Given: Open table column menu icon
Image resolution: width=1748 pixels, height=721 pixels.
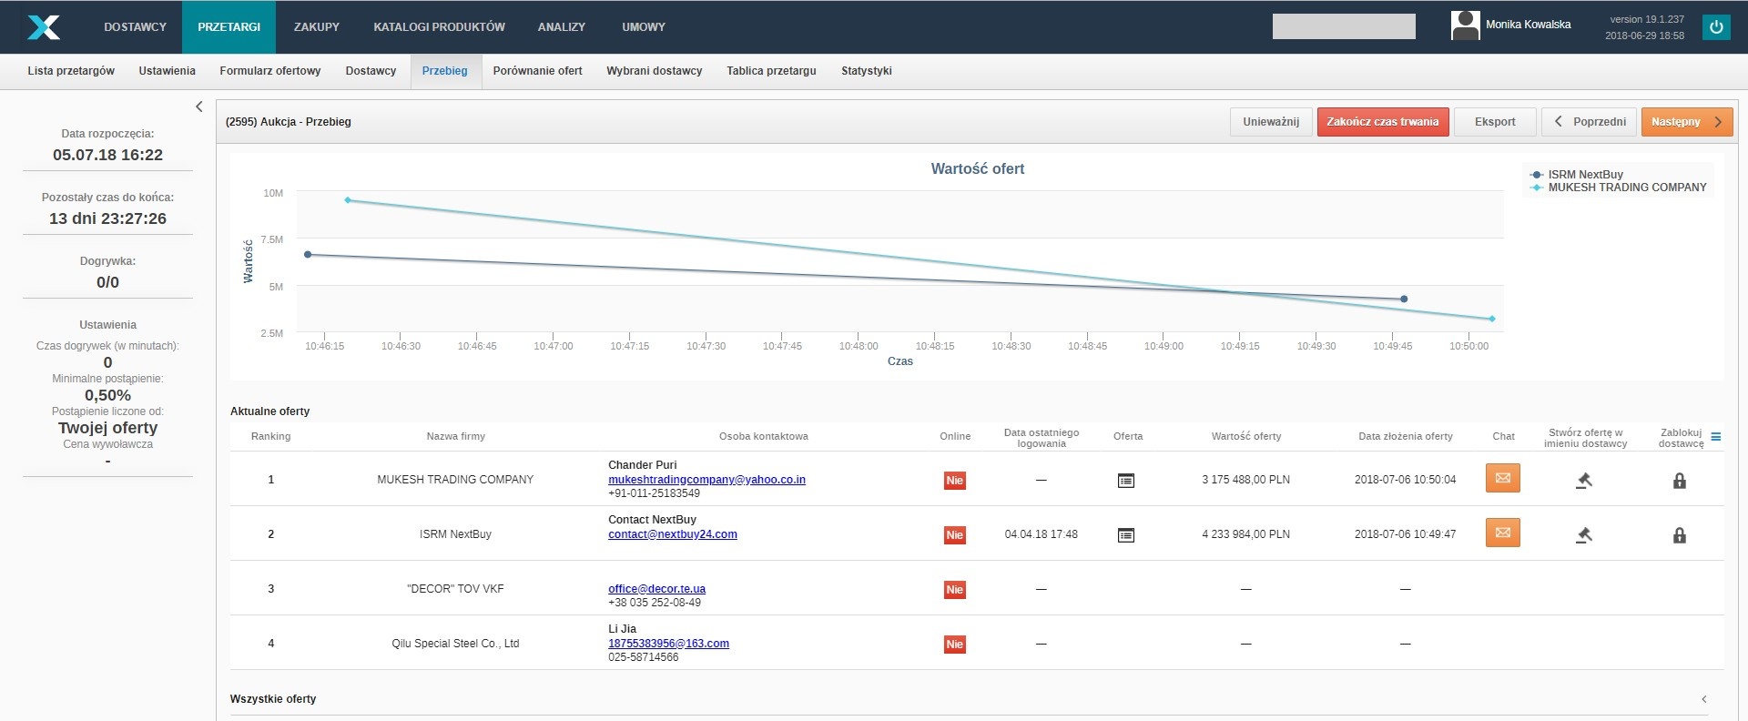Looking at the screenshot, I should (x=1716, y=437).
